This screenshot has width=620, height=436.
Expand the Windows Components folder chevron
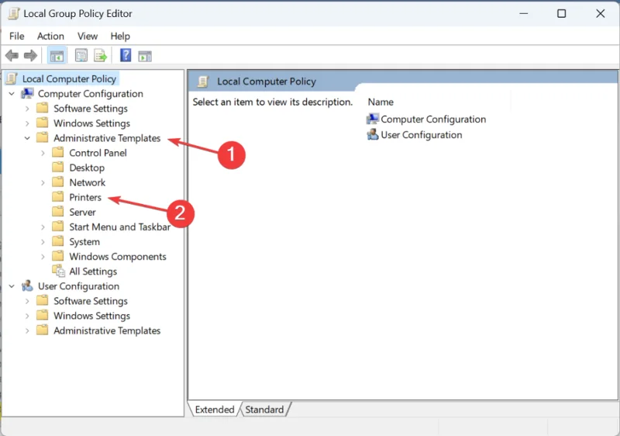pos(43,257)
